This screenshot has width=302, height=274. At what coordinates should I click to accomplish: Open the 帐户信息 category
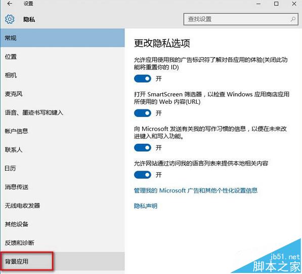pyautogui.click(x=62, y=131)
